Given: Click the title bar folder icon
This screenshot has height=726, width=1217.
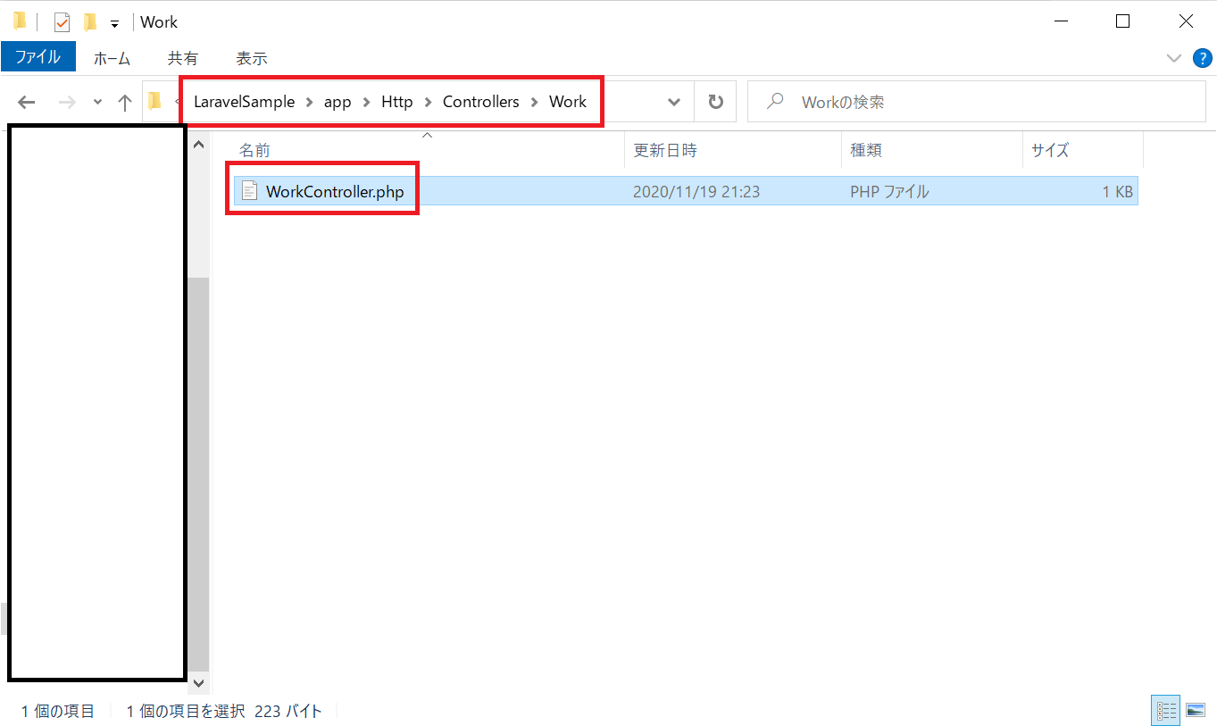Looking at the screenshot, I should click(20, 21).
